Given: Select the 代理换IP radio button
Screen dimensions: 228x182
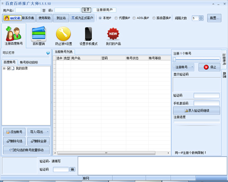Looking at the screenshot, I should 116,18.
